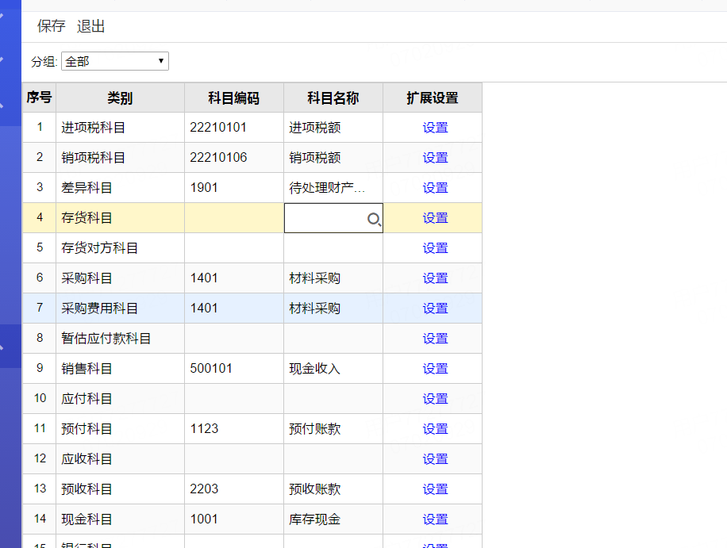Open 设置 link for 现金科目 row
The image size is (727, 548).
click(x=435, y=519)
